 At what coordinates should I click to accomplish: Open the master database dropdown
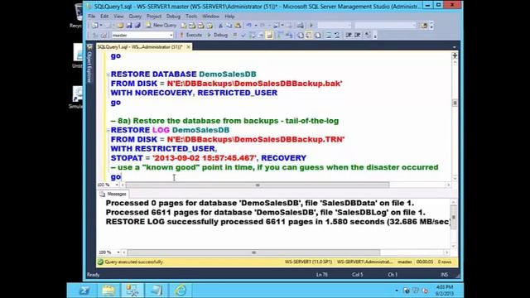click(x=171, y=35)
